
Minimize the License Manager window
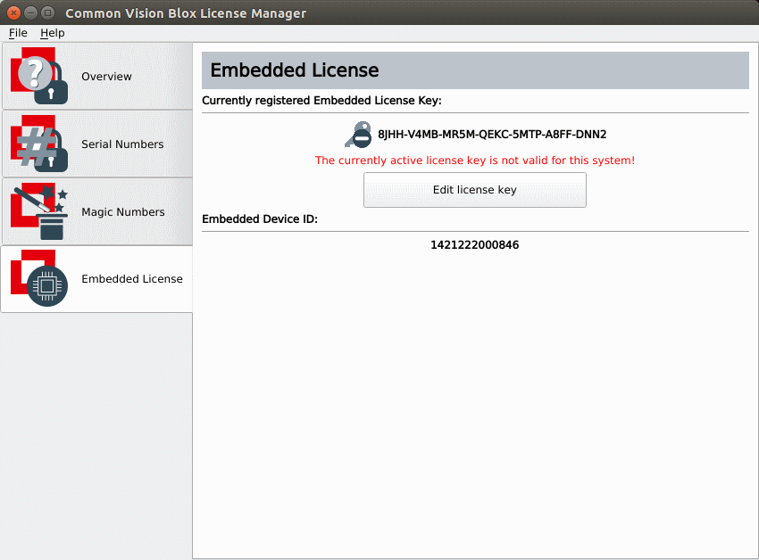coord(30,13)
